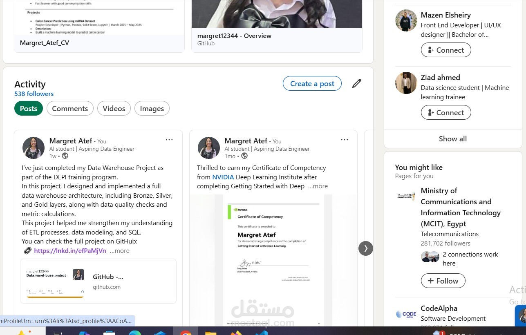Open the 538 followers link
Image resolution: width=526 pixels, height=335 pixels.
click(x=34, y=94)
